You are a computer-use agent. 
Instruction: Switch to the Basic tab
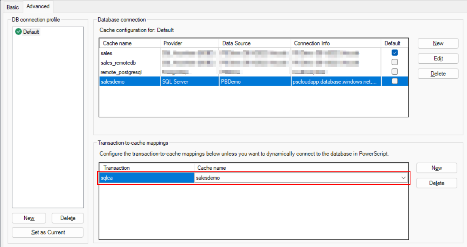(13, 7)
